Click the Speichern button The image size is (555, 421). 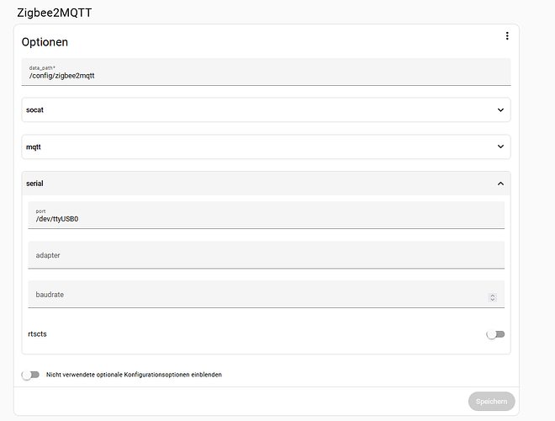pyautogui.click(x=491, y=402)
